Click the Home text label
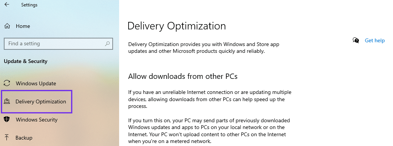The height and width of the screenshot is (146, 393). 23,26
